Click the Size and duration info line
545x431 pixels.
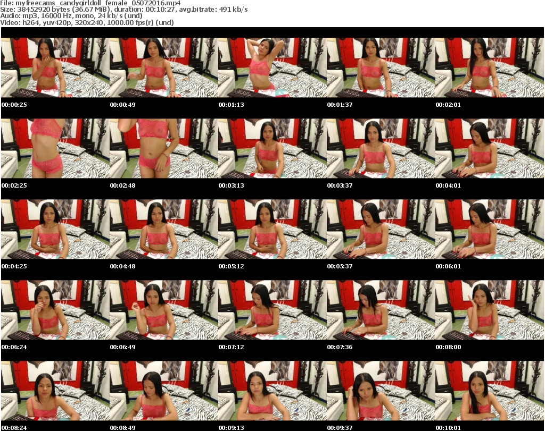point(123,10)
